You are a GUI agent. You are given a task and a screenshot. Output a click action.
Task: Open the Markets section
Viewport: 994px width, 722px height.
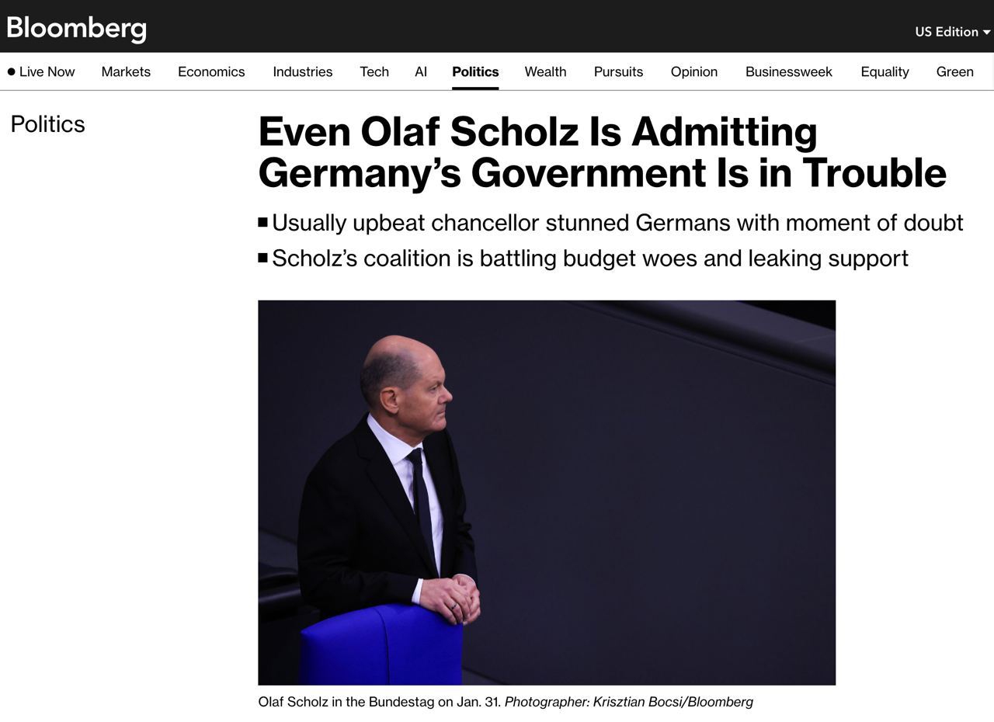tap(126, 72)
